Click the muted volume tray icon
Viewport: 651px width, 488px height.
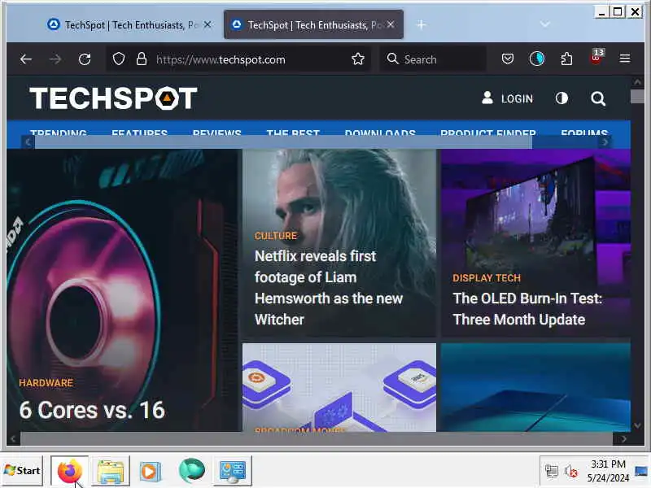coord(571,471)
